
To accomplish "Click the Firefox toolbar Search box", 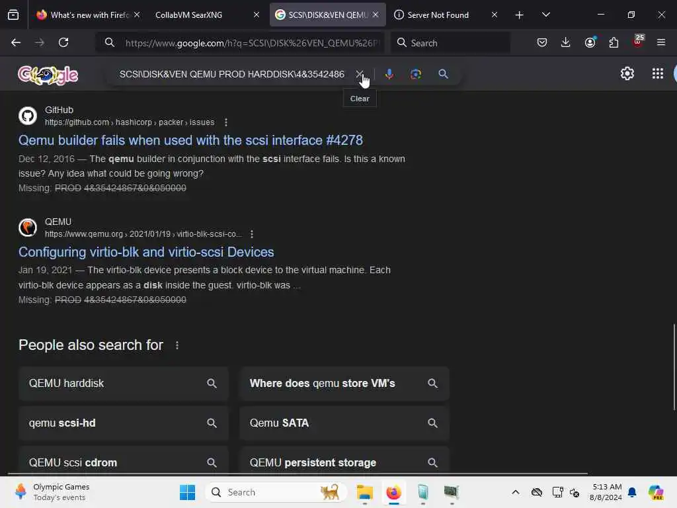I will coord(451,43).
